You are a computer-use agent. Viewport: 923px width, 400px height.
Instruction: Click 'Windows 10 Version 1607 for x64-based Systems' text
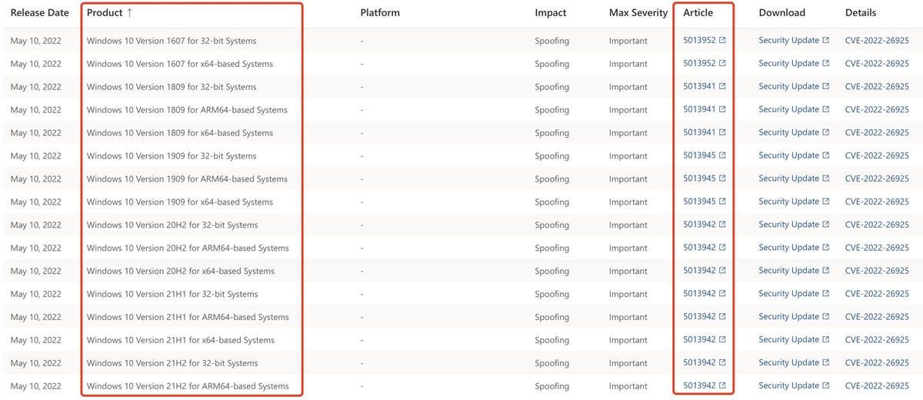click(180, 64)
